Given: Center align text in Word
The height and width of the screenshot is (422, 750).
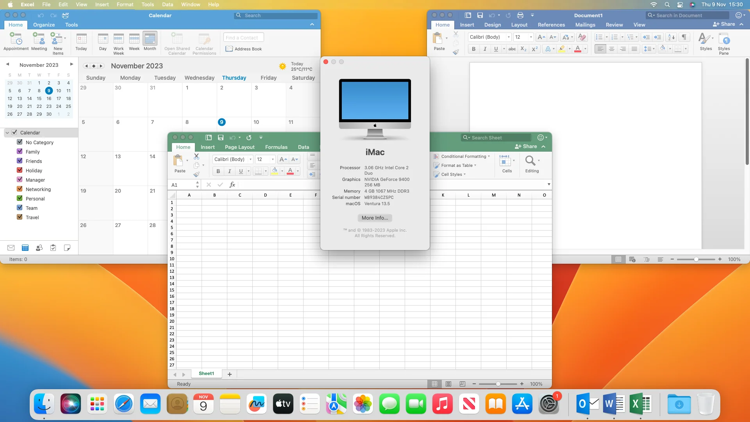Looking at the screenshot, I should point(612,49).
